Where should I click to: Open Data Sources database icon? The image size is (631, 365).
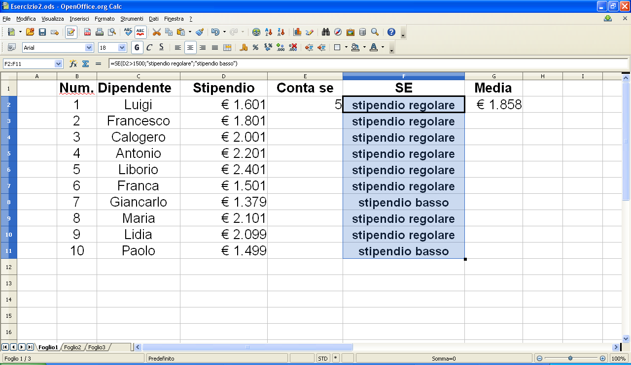pyautogui.click(x=362, y=32)
